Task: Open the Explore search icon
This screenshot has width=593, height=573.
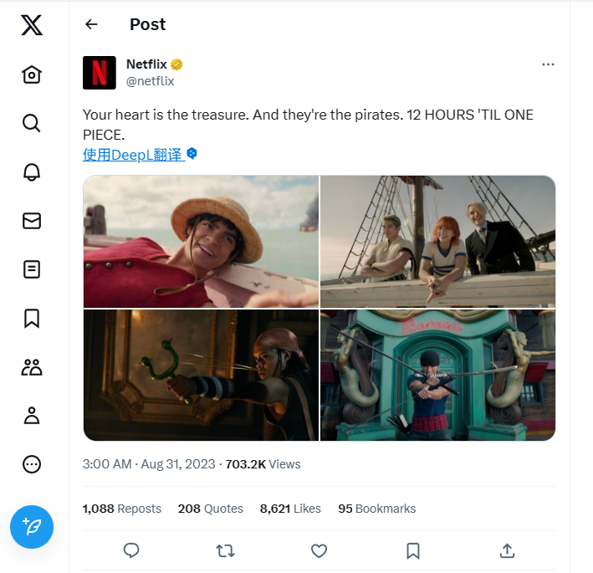Action: 32,123
